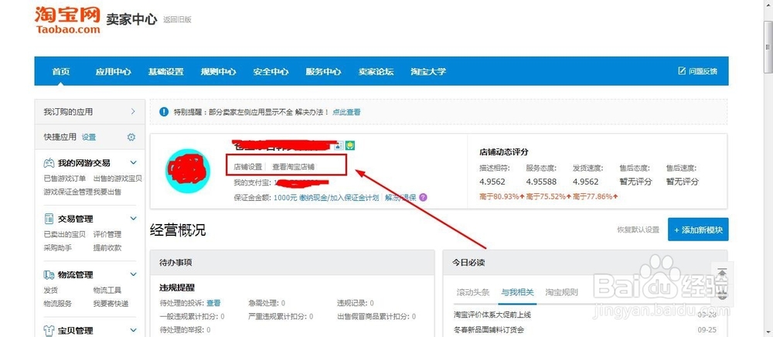Open 发货 in sidebar
Viewport: 773px width, 337px height.
point(51,290)
